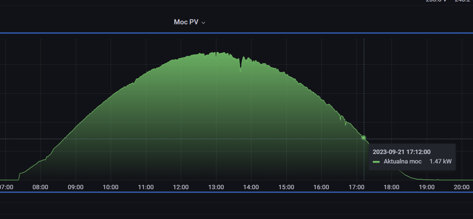Click the highlighted data point at 17:12
This screenshot has width=473, height=219.
coord(363,137)
